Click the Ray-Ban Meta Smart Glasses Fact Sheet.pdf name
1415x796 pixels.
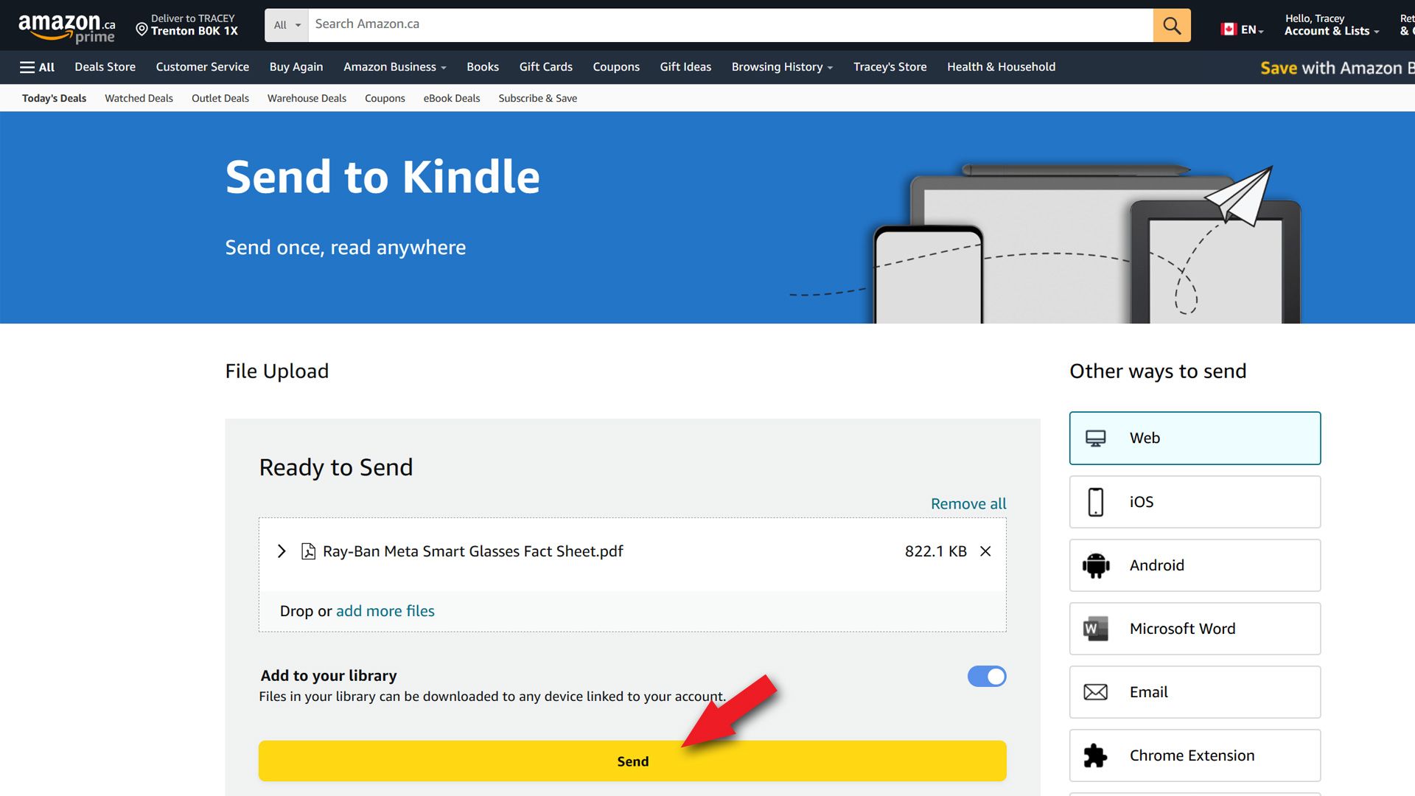[x=473, y=551]
